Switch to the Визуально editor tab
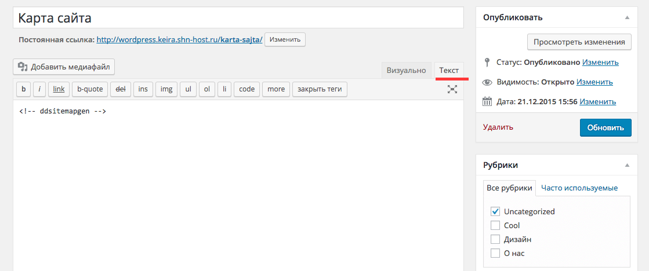The height and width of the screenshot is (271, 649). [407, 70]
